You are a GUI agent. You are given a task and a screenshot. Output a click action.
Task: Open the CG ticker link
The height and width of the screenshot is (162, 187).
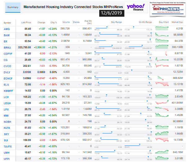[x=6, y=60]
